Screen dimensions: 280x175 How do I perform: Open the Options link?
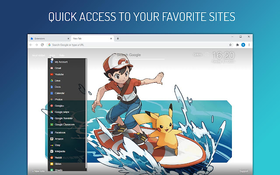click(197, 54)
